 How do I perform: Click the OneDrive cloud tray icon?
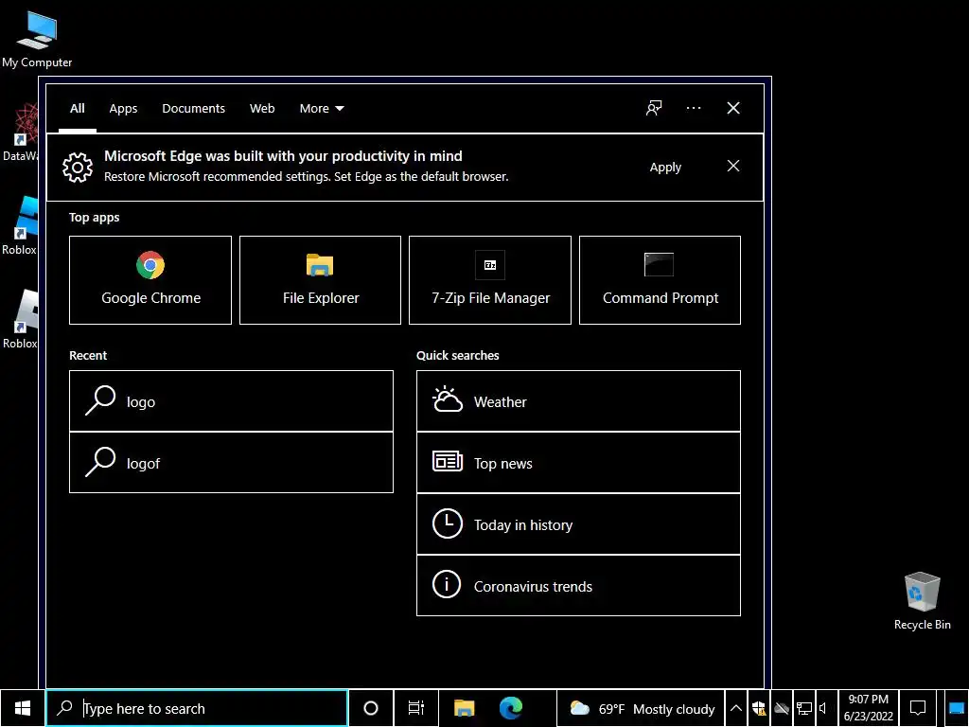click(x=781, y=708)
